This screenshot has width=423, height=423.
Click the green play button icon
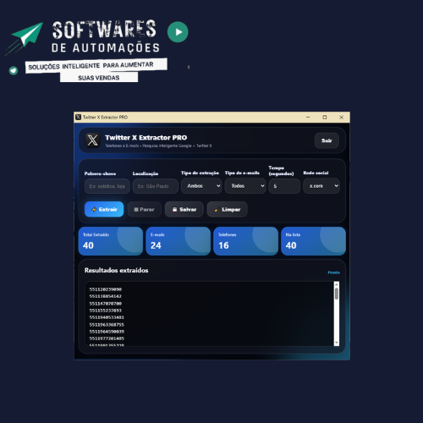pos(178,32)
